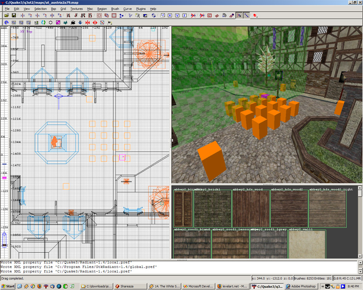Click the red patch mesh icon

point(217,15)
